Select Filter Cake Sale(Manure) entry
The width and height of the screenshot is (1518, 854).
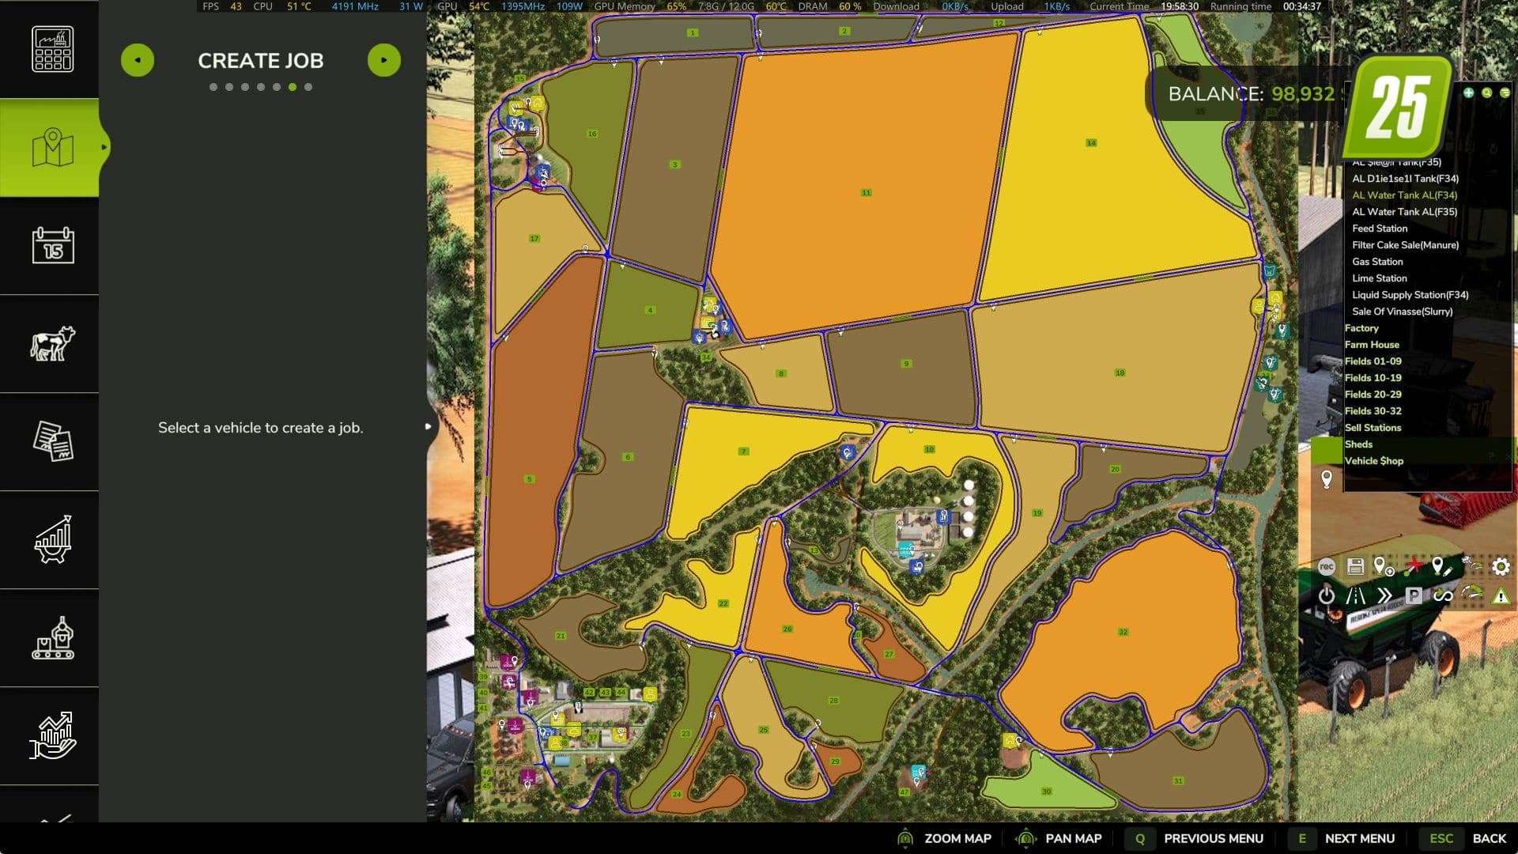click(x=1405, y=245)
